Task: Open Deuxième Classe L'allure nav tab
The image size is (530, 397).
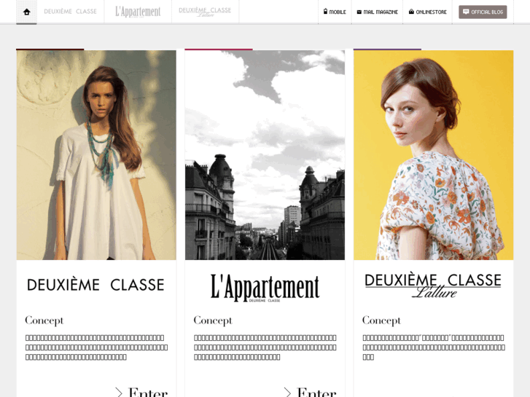Action: pos(205,12)
